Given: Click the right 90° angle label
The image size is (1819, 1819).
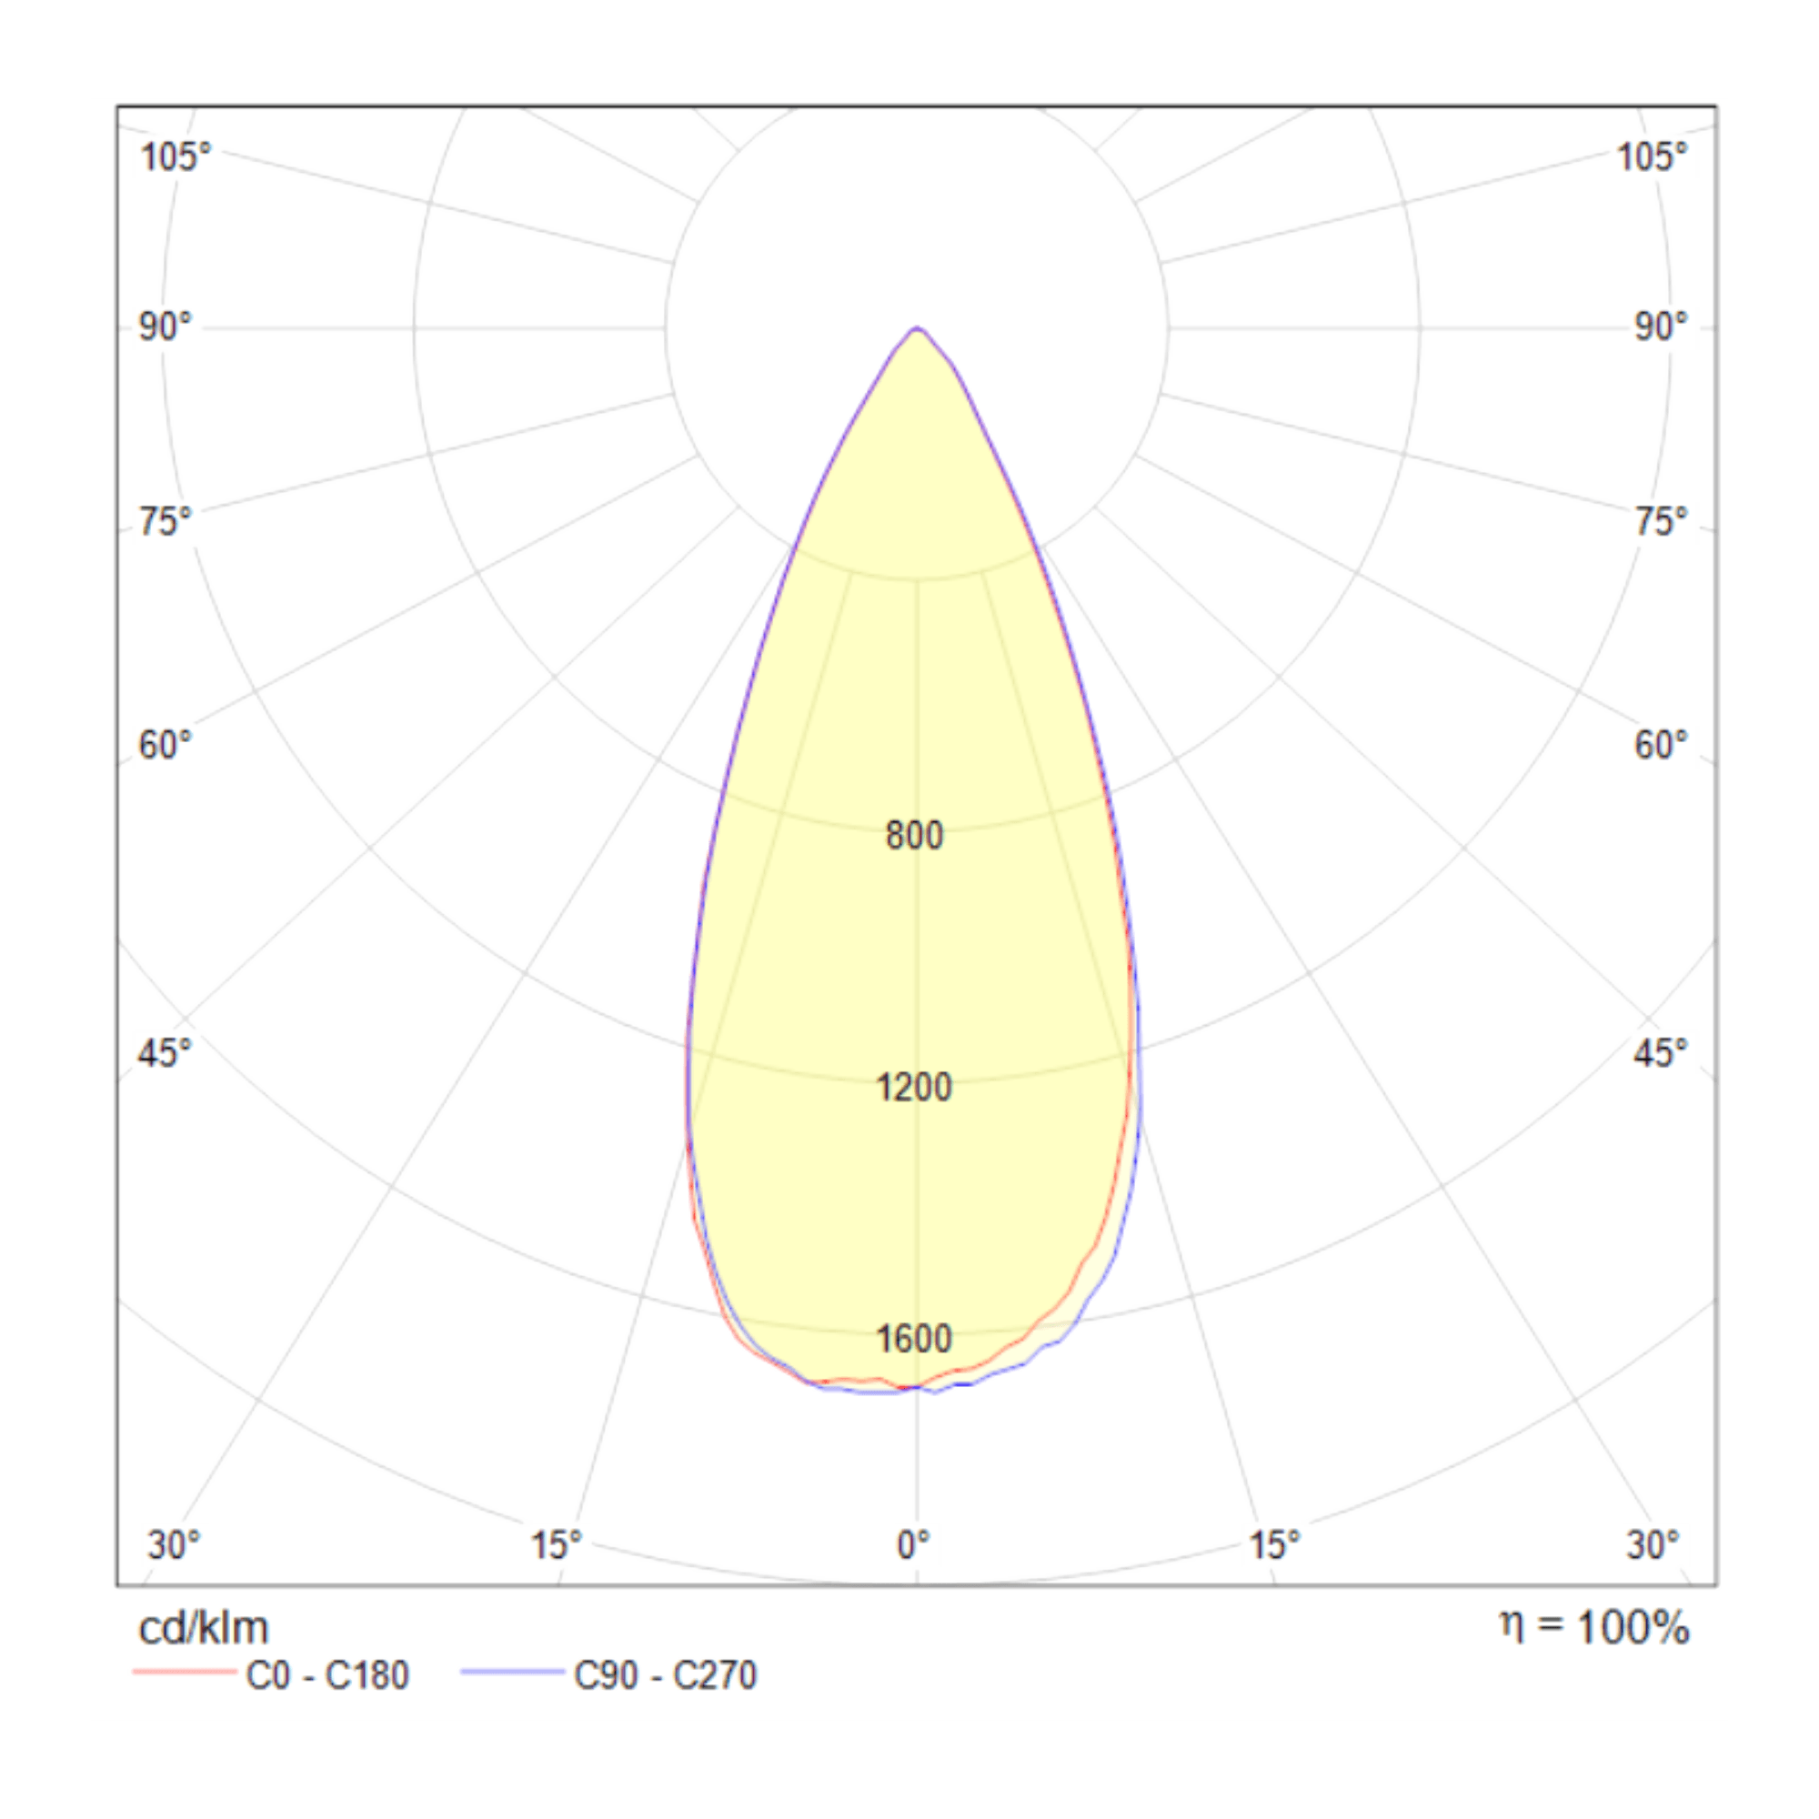Looking at the screenshot, I should [x=1660, y=327].
